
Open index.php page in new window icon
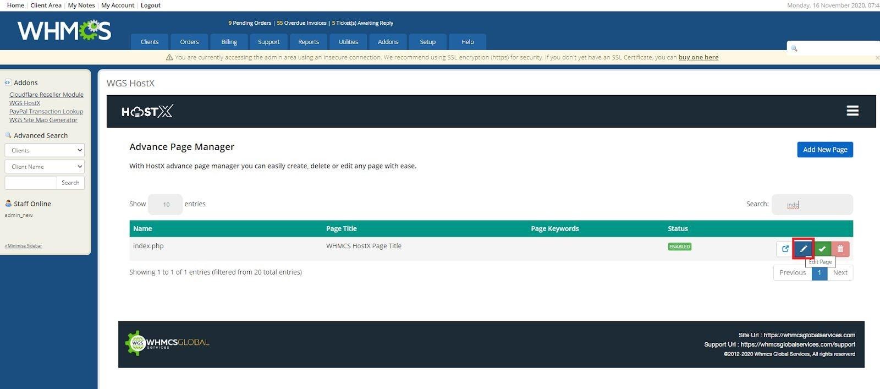(785, 249)
